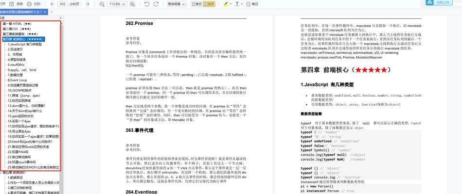Open outline item 11.跨域 (jsonp、ajax)
462x194 pixels.
(x=24, y=96)
